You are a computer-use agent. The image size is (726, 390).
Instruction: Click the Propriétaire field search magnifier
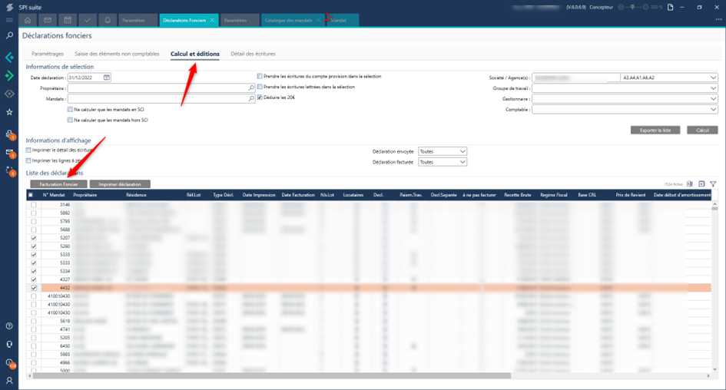click(x=251, y=88)
